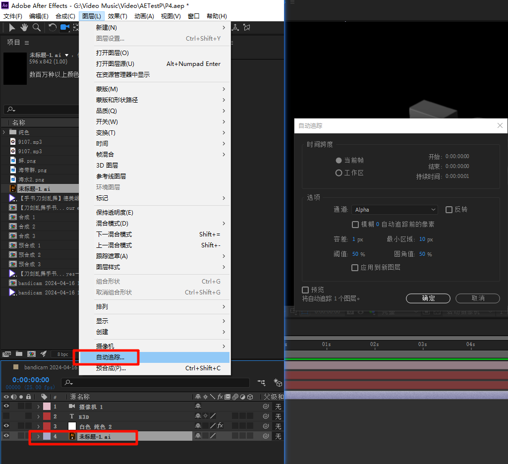
Task: Click the 8 bpc color depth button
Action: coord(63,354)
